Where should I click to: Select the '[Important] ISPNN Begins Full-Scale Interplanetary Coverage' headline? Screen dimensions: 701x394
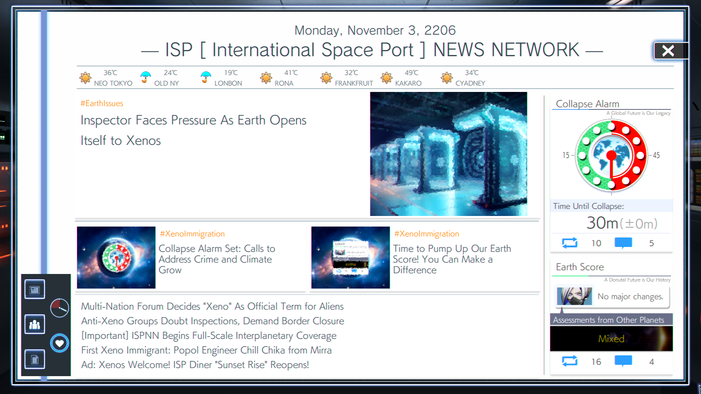[x=208, y=336]
